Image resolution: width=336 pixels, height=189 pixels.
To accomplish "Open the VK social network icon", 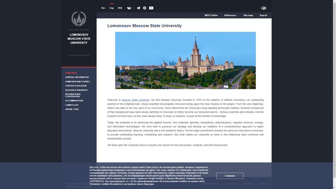I will 129,8.
